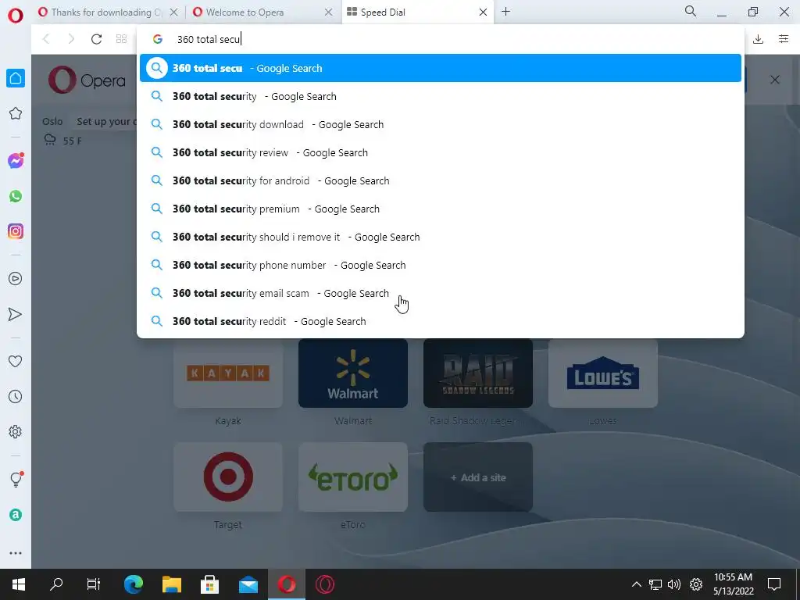This screenshot has height=600, width=800.
Task: Close the Opera setup banner with X
Action: click(774, 80)
